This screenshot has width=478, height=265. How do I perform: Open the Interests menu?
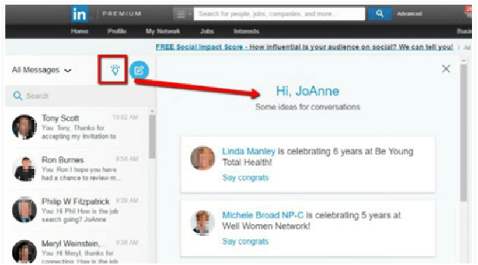point(246,32)
